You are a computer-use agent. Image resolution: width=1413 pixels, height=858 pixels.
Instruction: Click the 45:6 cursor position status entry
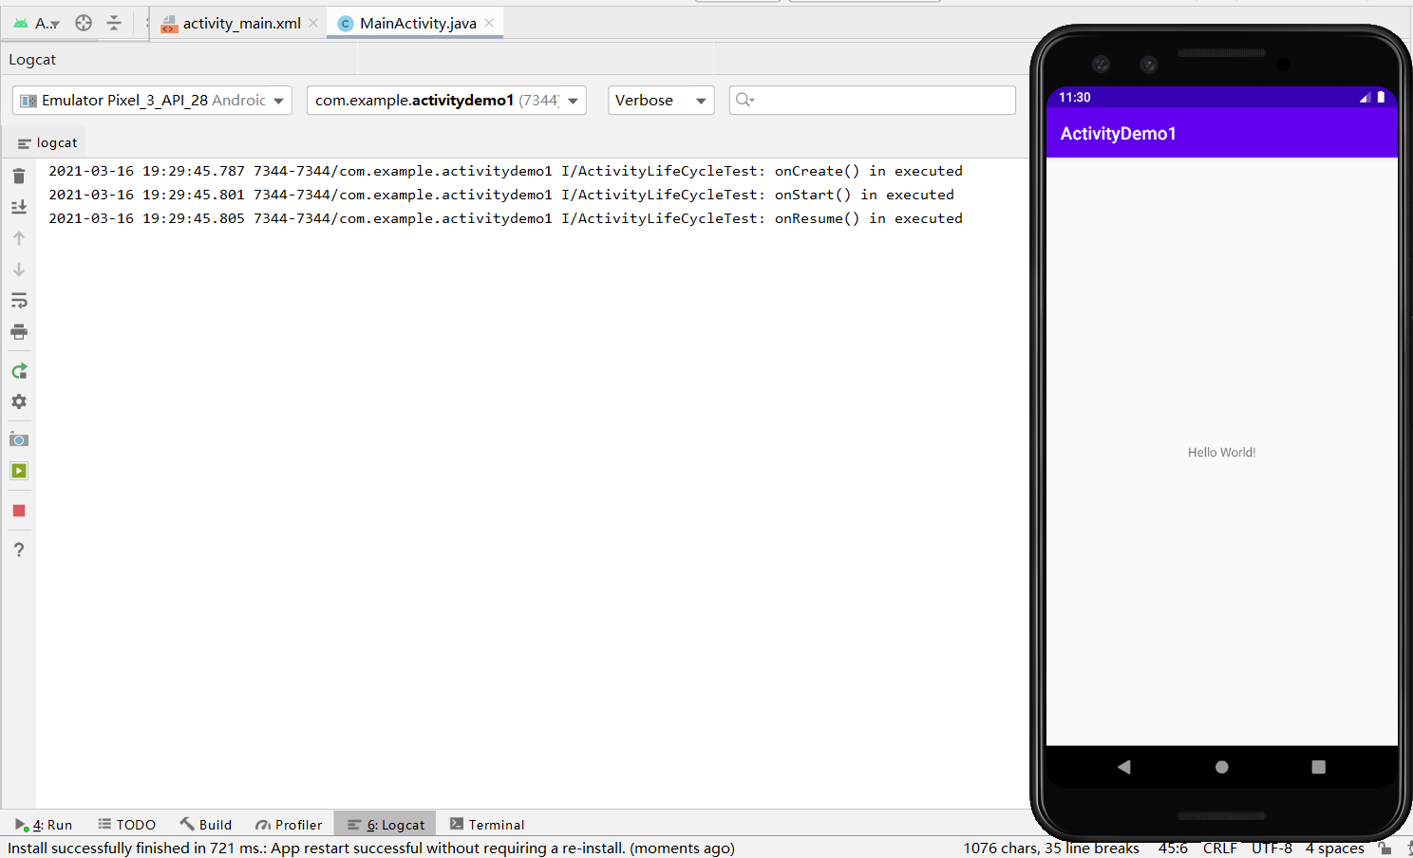[x=1173, y=849]
